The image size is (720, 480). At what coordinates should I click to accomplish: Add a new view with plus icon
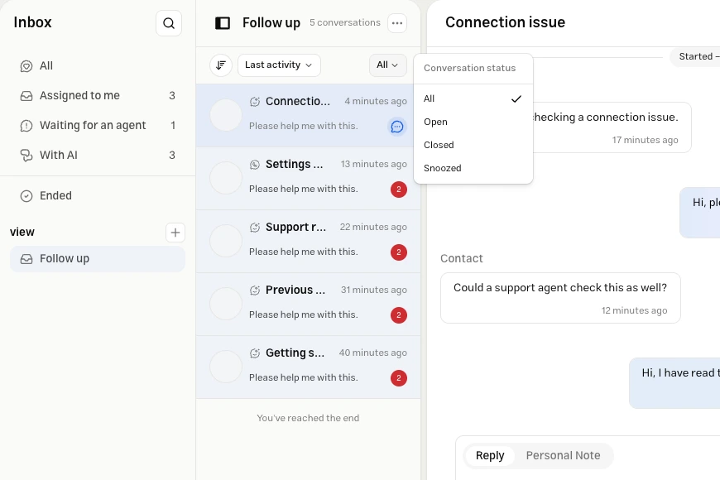(175, 233)
